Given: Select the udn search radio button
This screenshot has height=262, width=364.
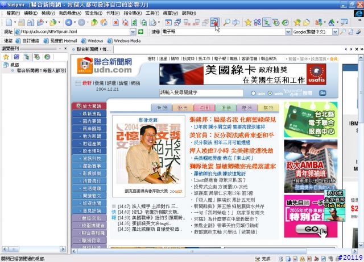Looking at the screenshot, I should pyautogui.click(x=253, y=93).
